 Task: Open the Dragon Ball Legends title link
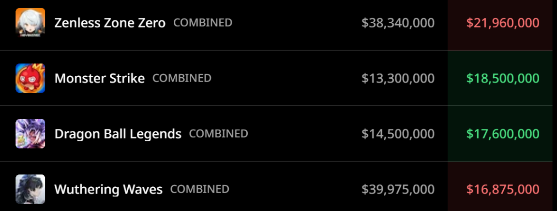pyautogui.click(x=118, y=134)
